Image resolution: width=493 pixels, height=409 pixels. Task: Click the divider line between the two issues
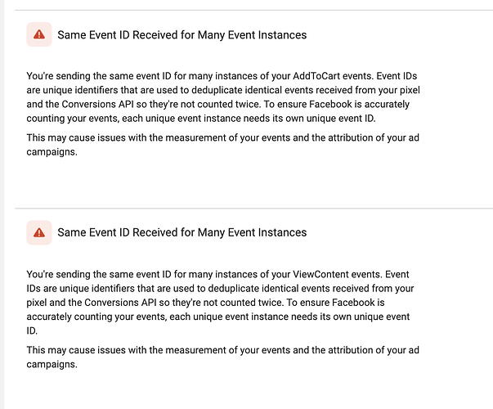pyautogui.click(x=253, y=208)
